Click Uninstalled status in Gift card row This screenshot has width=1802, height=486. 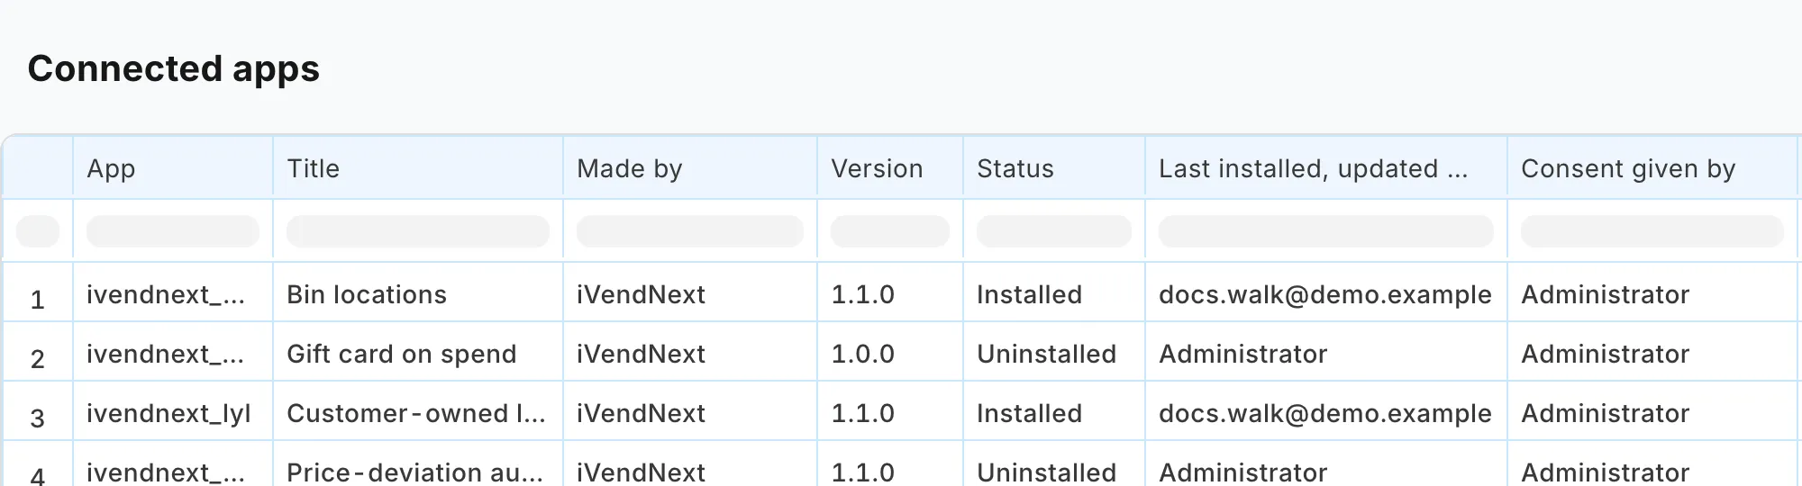[x=1054, y=354]
